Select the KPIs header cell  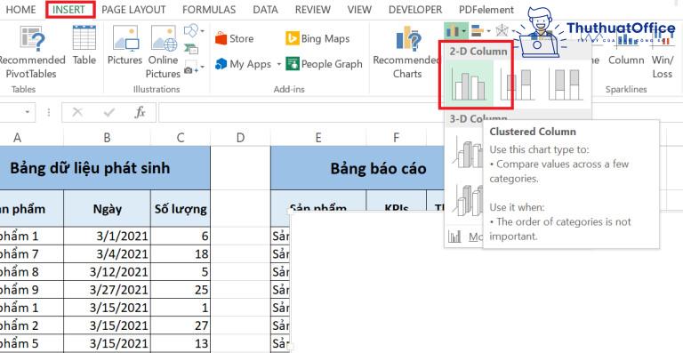[396, 201]
